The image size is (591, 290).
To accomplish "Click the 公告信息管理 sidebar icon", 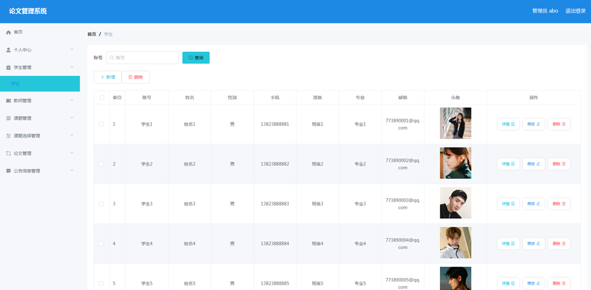I will coord(9,171).
